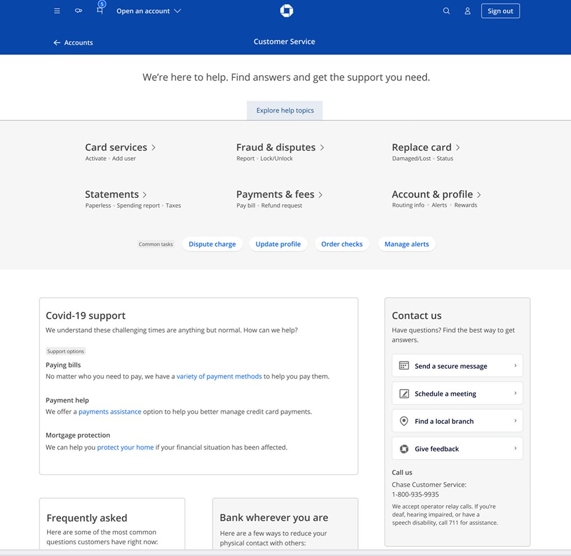The width and height of the screenshot is (571, 556).
Task: Select the Explore help topics tab
Action: [x=285, y=110]
